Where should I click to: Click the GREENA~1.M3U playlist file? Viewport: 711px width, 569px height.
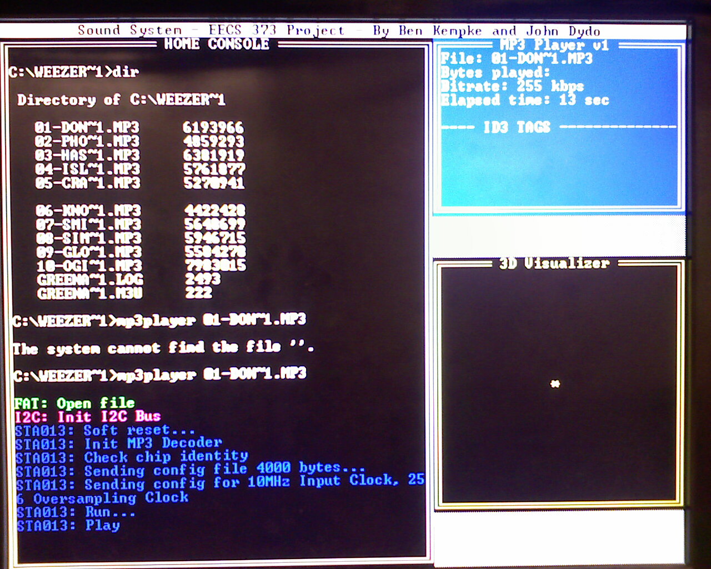click(x=89, y=293)
